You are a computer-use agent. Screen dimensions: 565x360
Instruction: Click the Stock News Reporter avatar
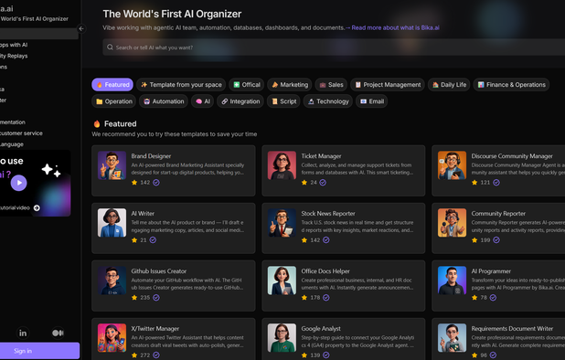click(282, 222)
